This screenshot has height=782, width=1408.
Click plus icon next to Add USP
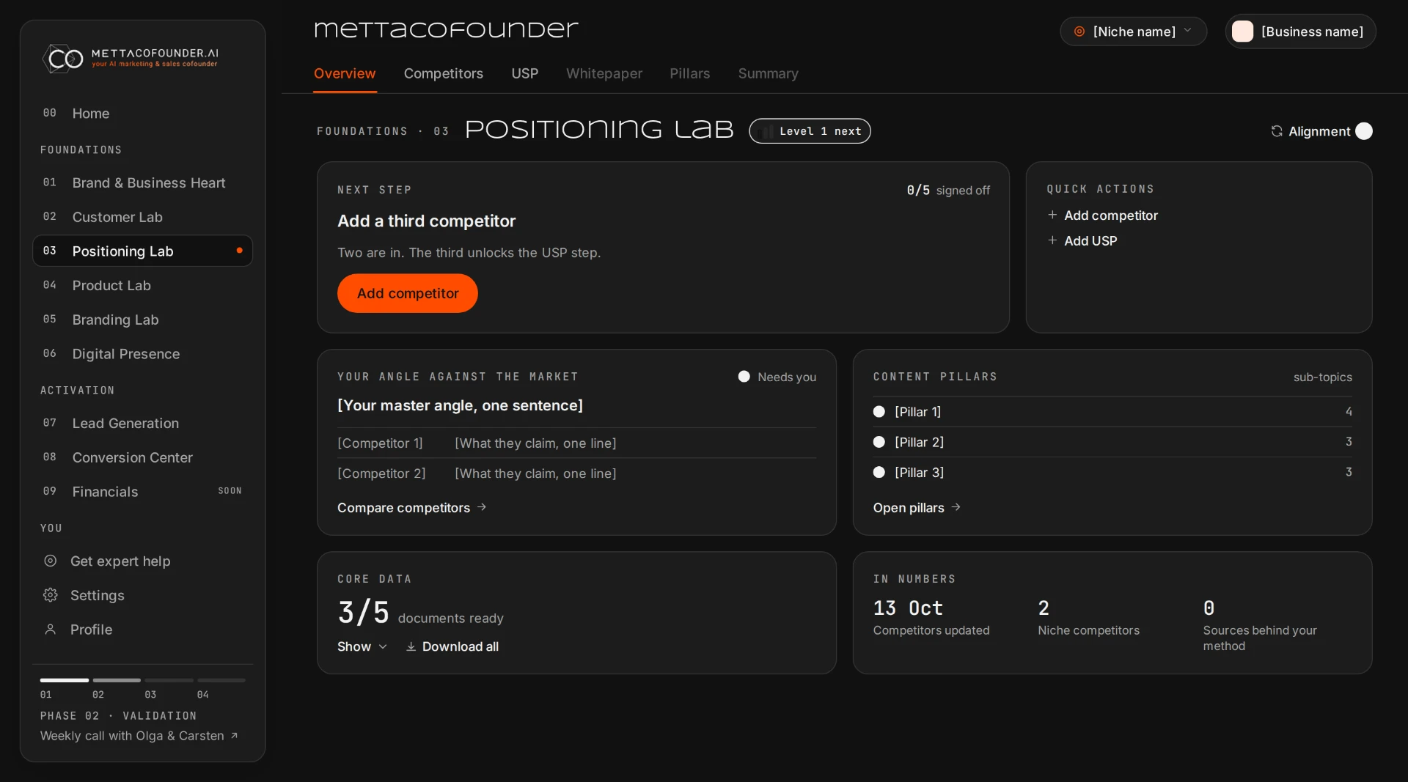click(x=1052, y=240)
